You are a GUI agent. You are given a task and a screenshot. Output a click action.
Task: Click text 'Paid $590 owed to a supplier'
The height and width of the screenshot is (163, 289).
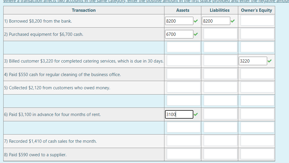(37, 155)
